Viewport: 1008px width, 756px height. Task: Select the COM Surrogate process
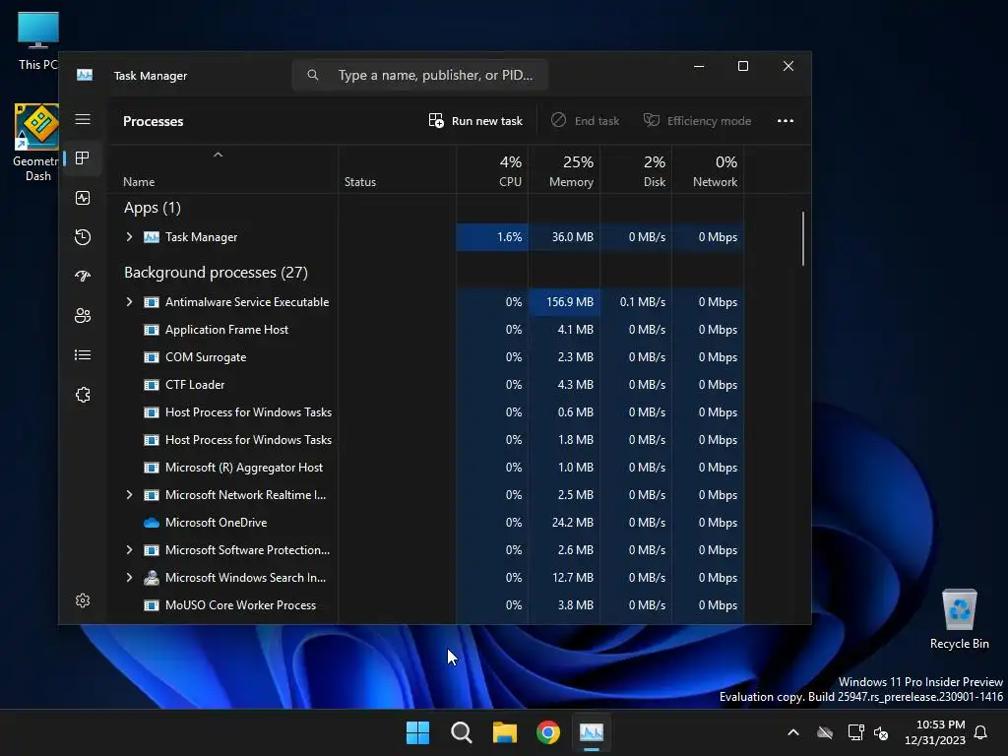pyautogui.click(x=425, y=357)
